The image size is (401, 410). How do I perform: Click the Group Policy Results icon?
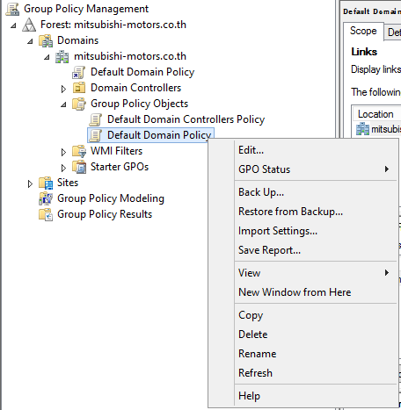tap(46, 214)
